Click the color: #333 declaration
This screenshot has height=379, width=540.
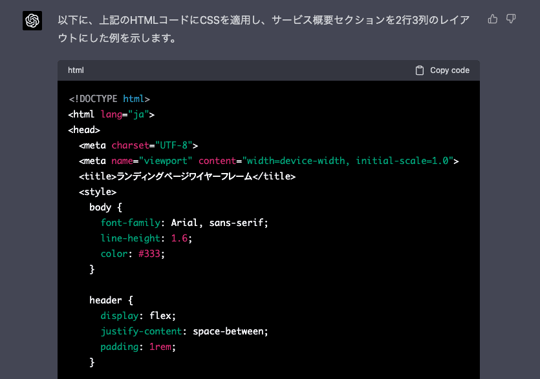coord(133,254)
